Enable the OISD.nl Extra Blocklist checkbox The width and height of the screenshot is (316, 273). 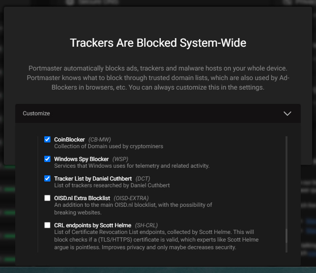48,198
